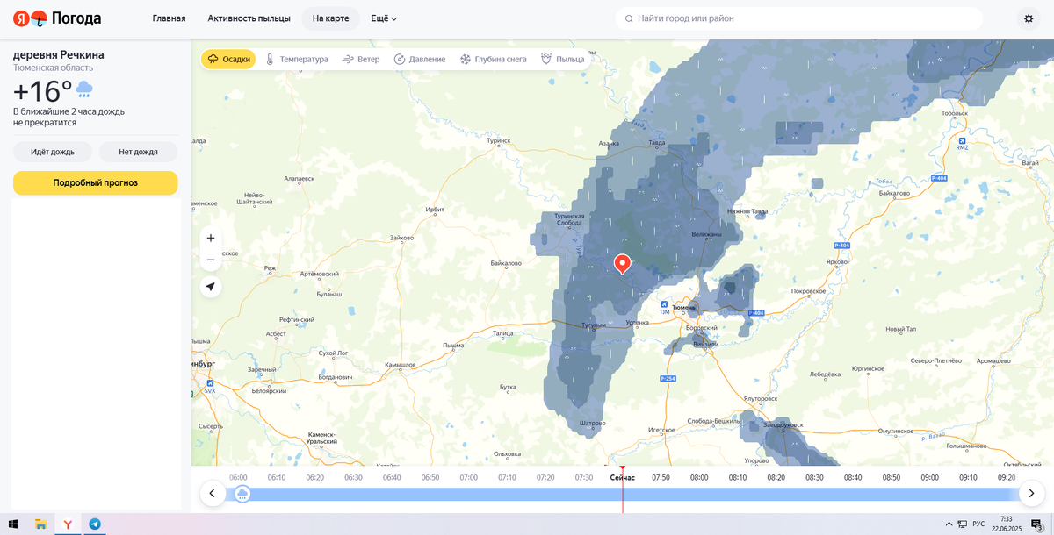Click RMZ airport icon near Тобольск
The height and width of the screenshot is (535, 1054).
(962, 141)
